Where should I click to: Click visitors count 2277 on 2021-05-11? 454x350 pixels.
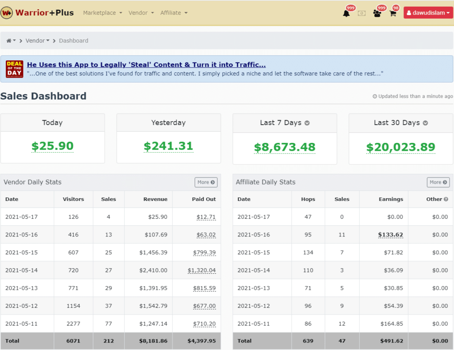coord(73,324)
